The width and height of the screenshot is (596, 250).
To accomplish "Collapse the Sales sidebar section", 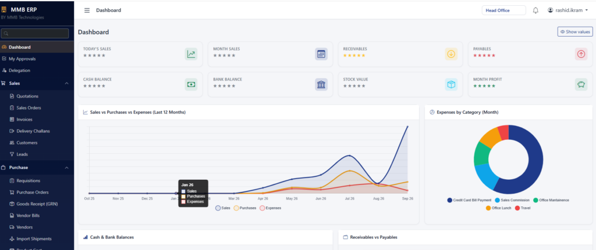I will [x=37, y=84].
